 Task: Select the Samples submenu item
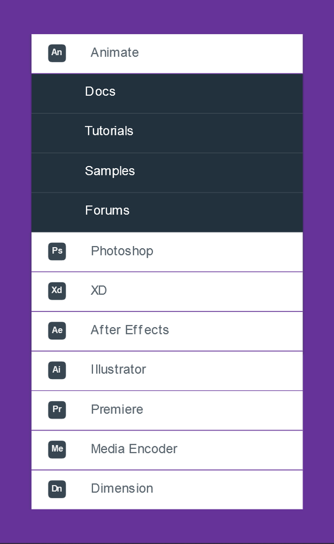click(x=110, y=171)
